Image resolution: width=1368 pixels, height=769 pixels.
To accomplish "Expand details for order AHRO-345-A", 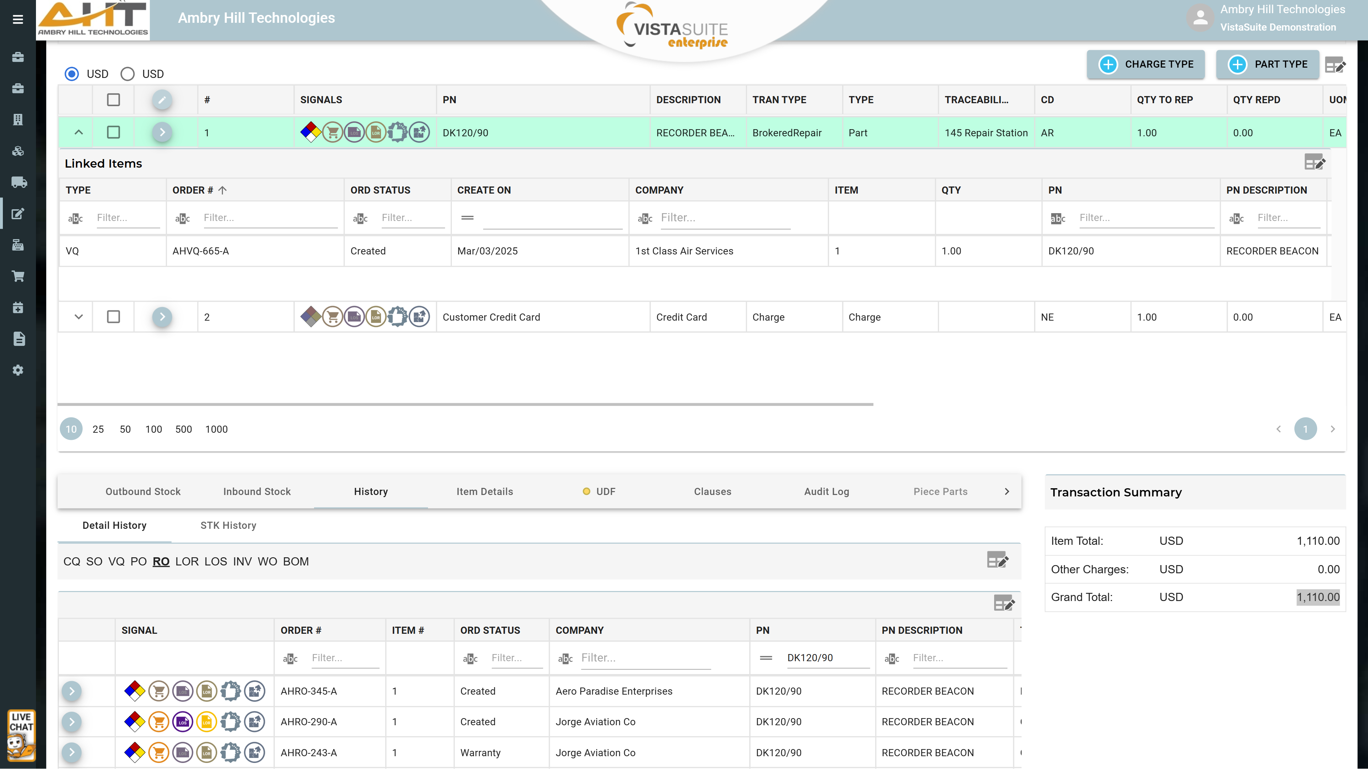I will tap(72, 691).
